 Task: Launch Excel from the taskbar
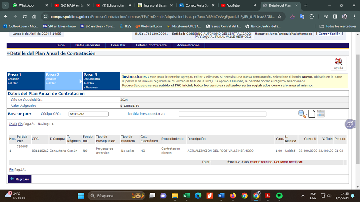[186, 196]
